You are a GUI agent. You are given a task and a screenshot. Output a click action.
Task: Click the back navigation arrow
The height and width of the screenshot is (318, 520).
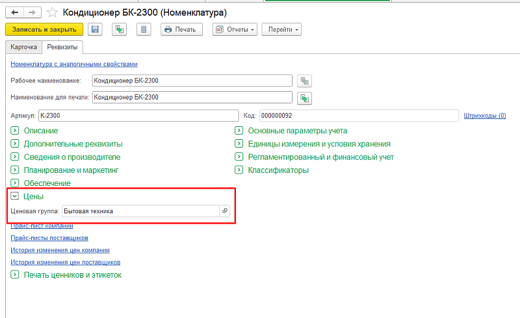coord(14,12)
